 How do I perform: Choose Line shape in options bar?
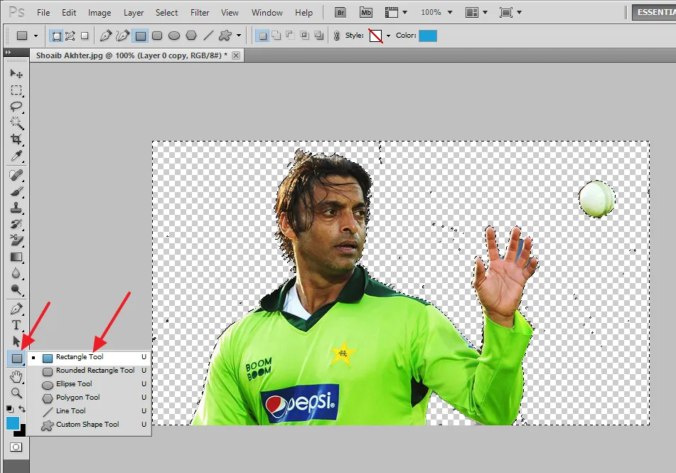(x=208, y=36)
